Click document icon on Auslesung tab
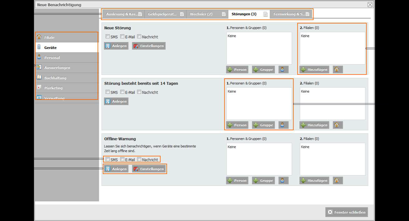The height and width of the screenshot is (221, 409). pyautogui.click(x=140, y=14)
